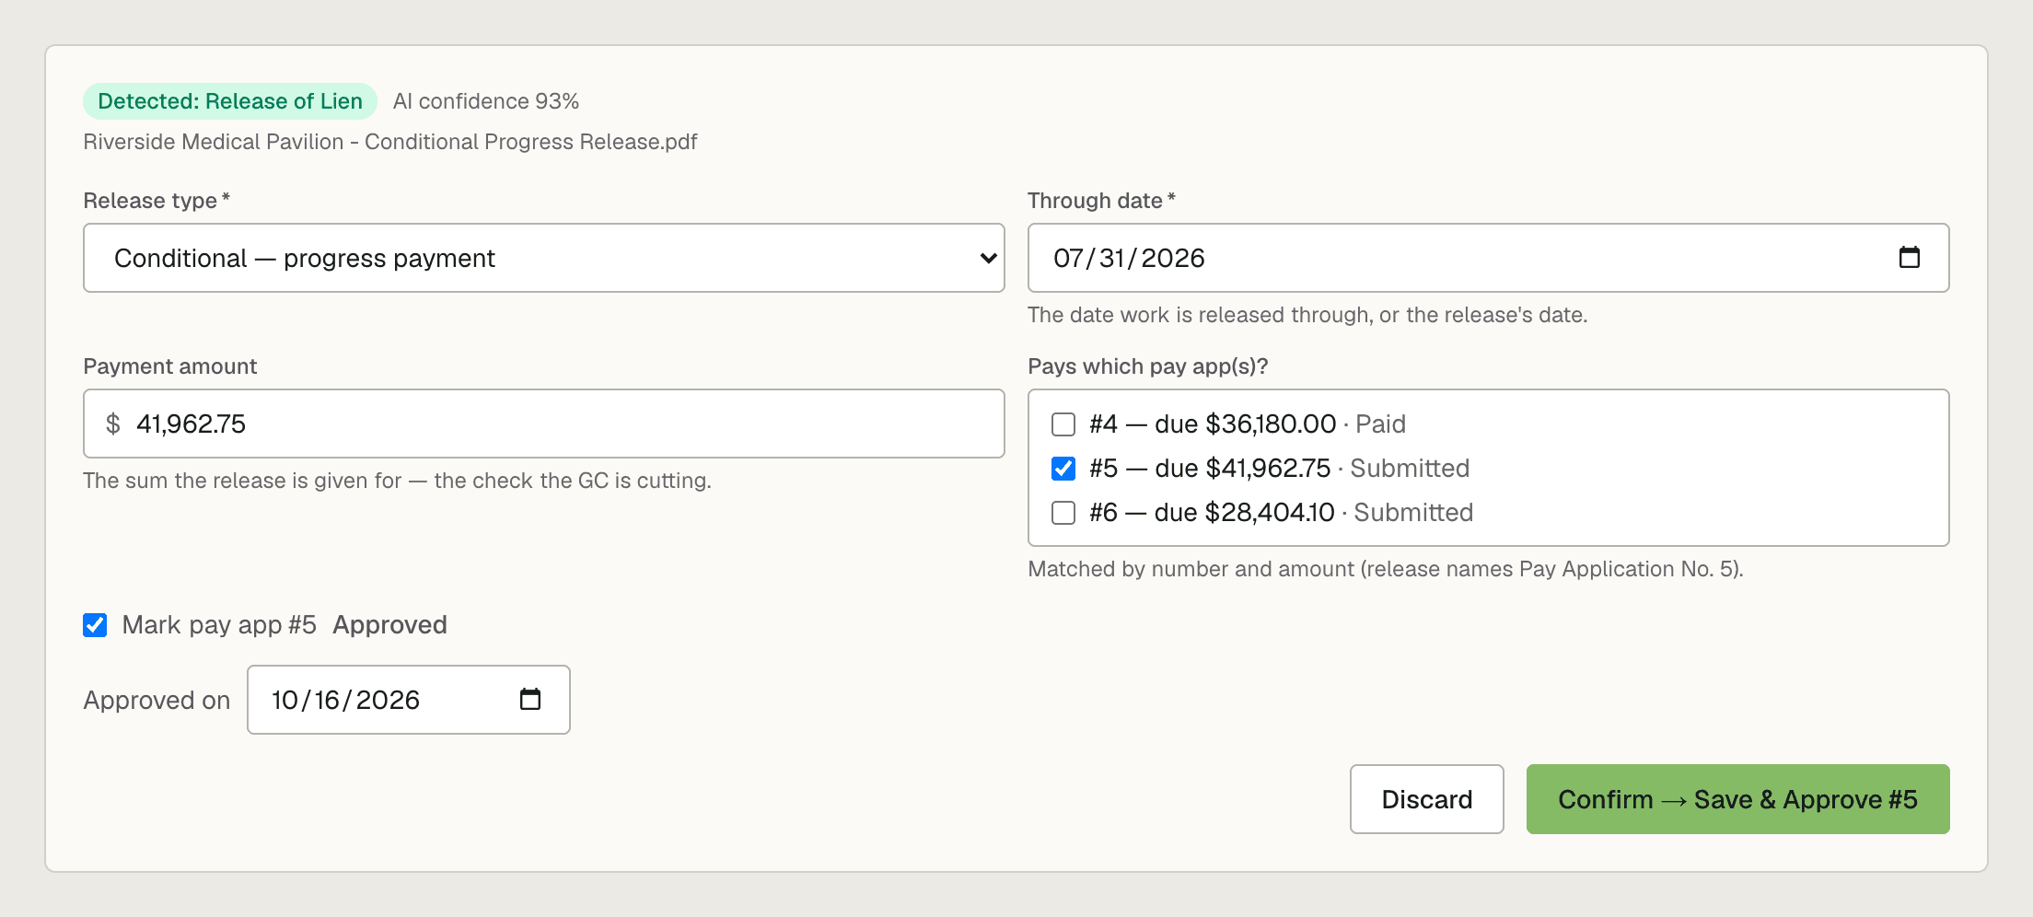Click the Payment amount field
The width and height of the screenshot is (2033, 917).
point(544,424)
